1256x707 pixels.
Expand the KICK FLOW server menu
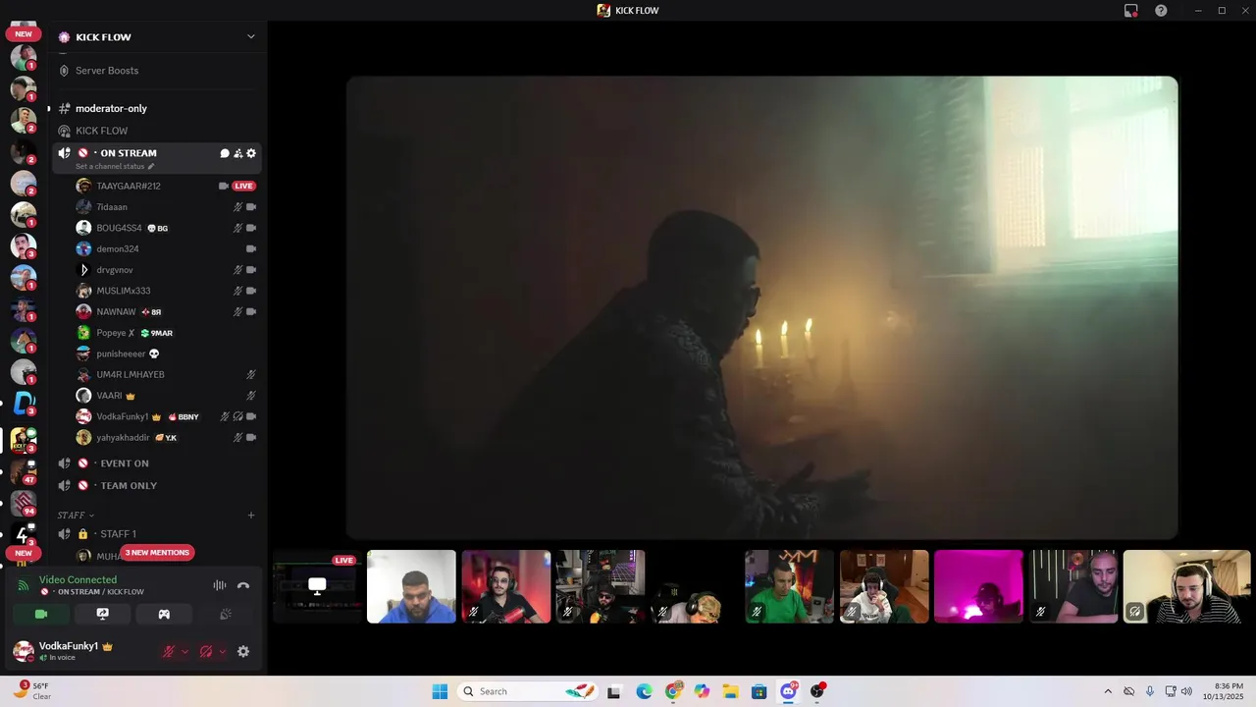coord(251,37)
